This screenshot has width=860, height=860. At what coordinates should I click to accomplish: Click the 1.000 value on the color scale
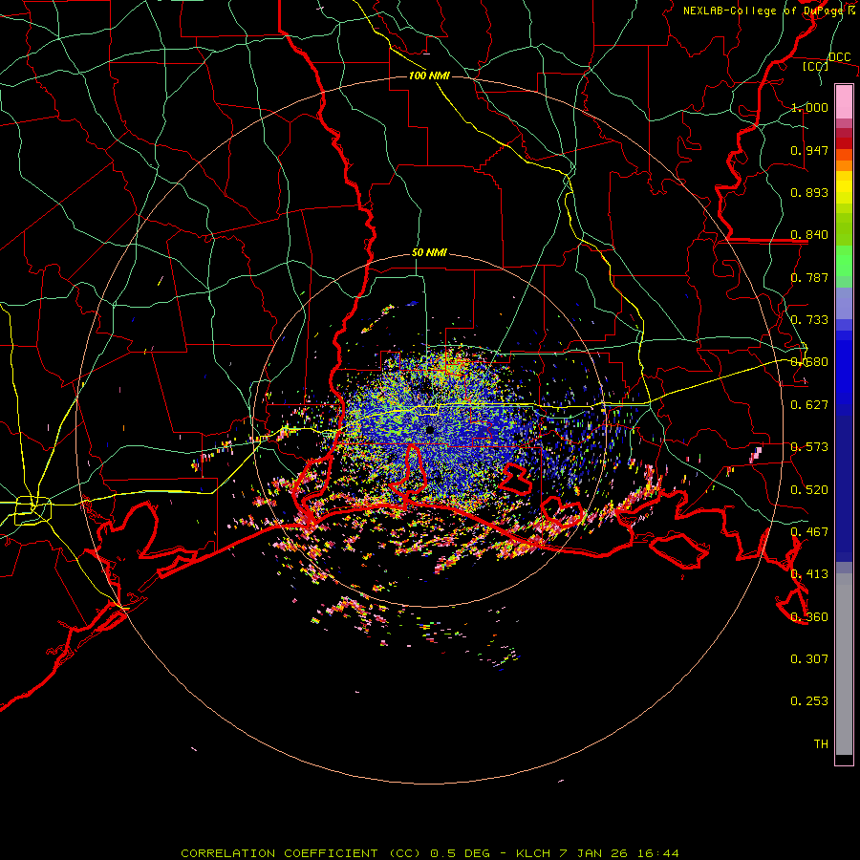tap(809, 107)
